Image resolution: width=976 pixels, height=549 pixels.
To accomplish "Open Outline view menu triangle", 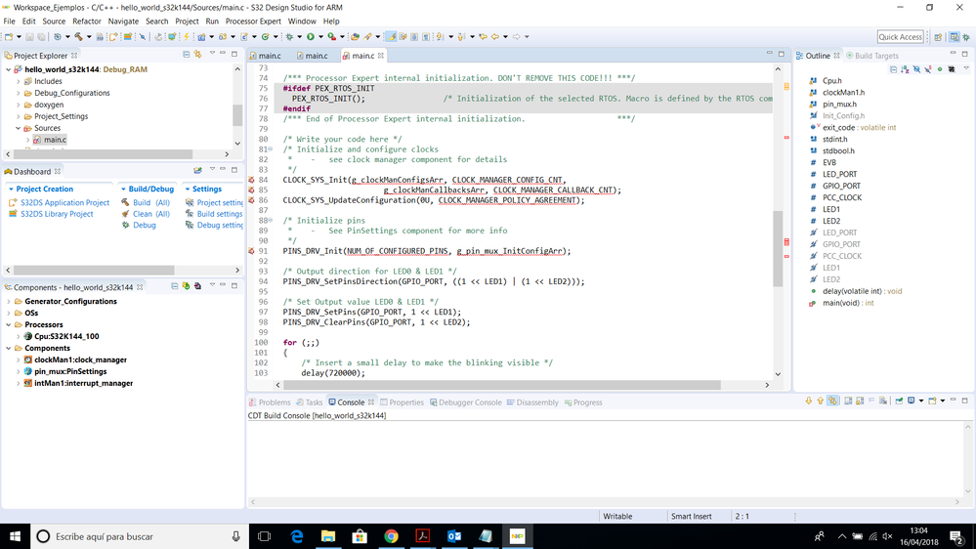I will (966, 68).
